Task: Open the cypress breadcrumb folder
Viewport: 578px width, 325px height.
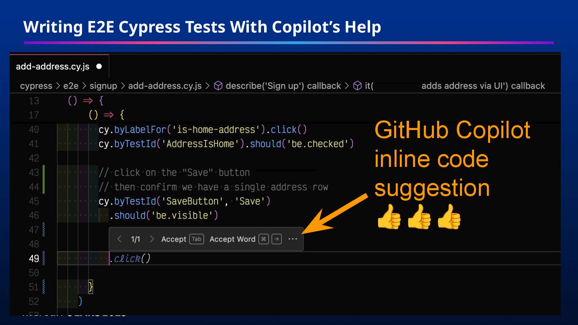Action: [x=36, y=86]
